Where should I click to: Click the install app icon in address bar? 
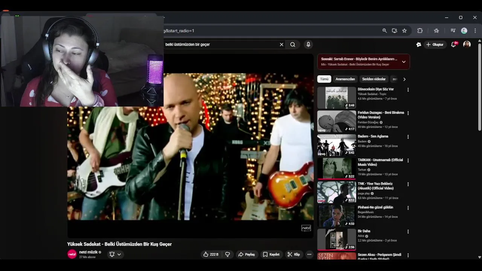pos(394,31)
